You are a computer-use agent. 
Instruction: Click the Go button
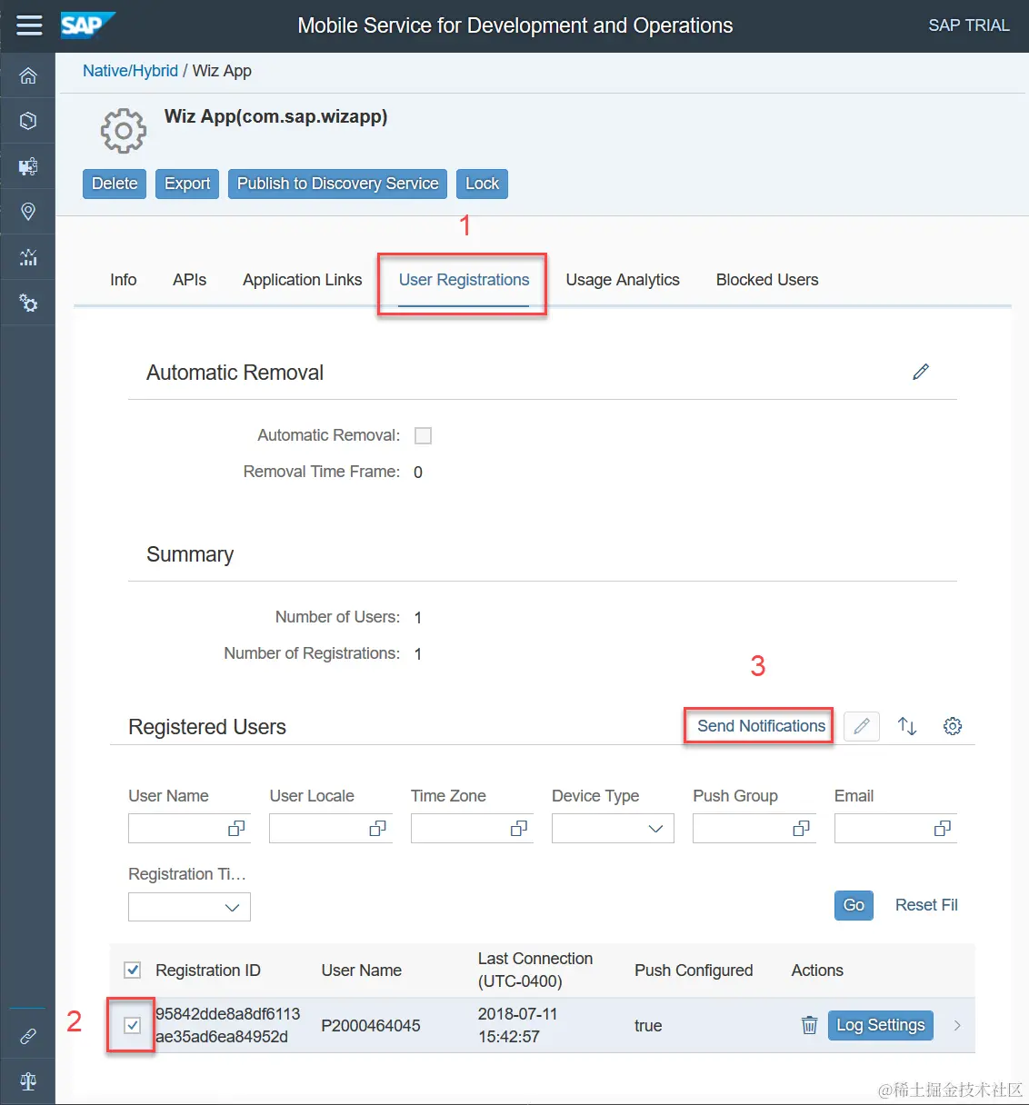click(x=854, y=905)
